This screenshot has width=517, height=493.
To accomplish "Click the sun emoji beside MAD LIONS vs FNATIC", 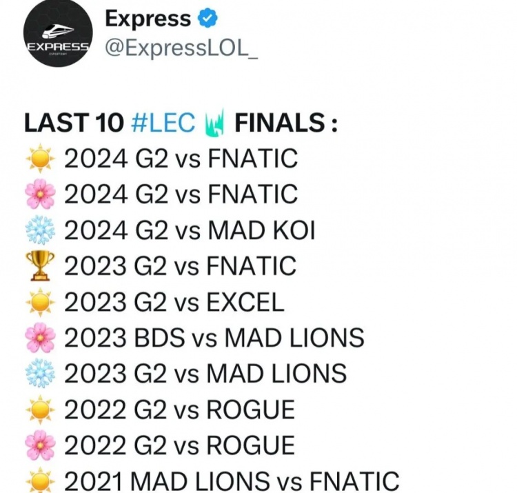I will coord(40,480).
